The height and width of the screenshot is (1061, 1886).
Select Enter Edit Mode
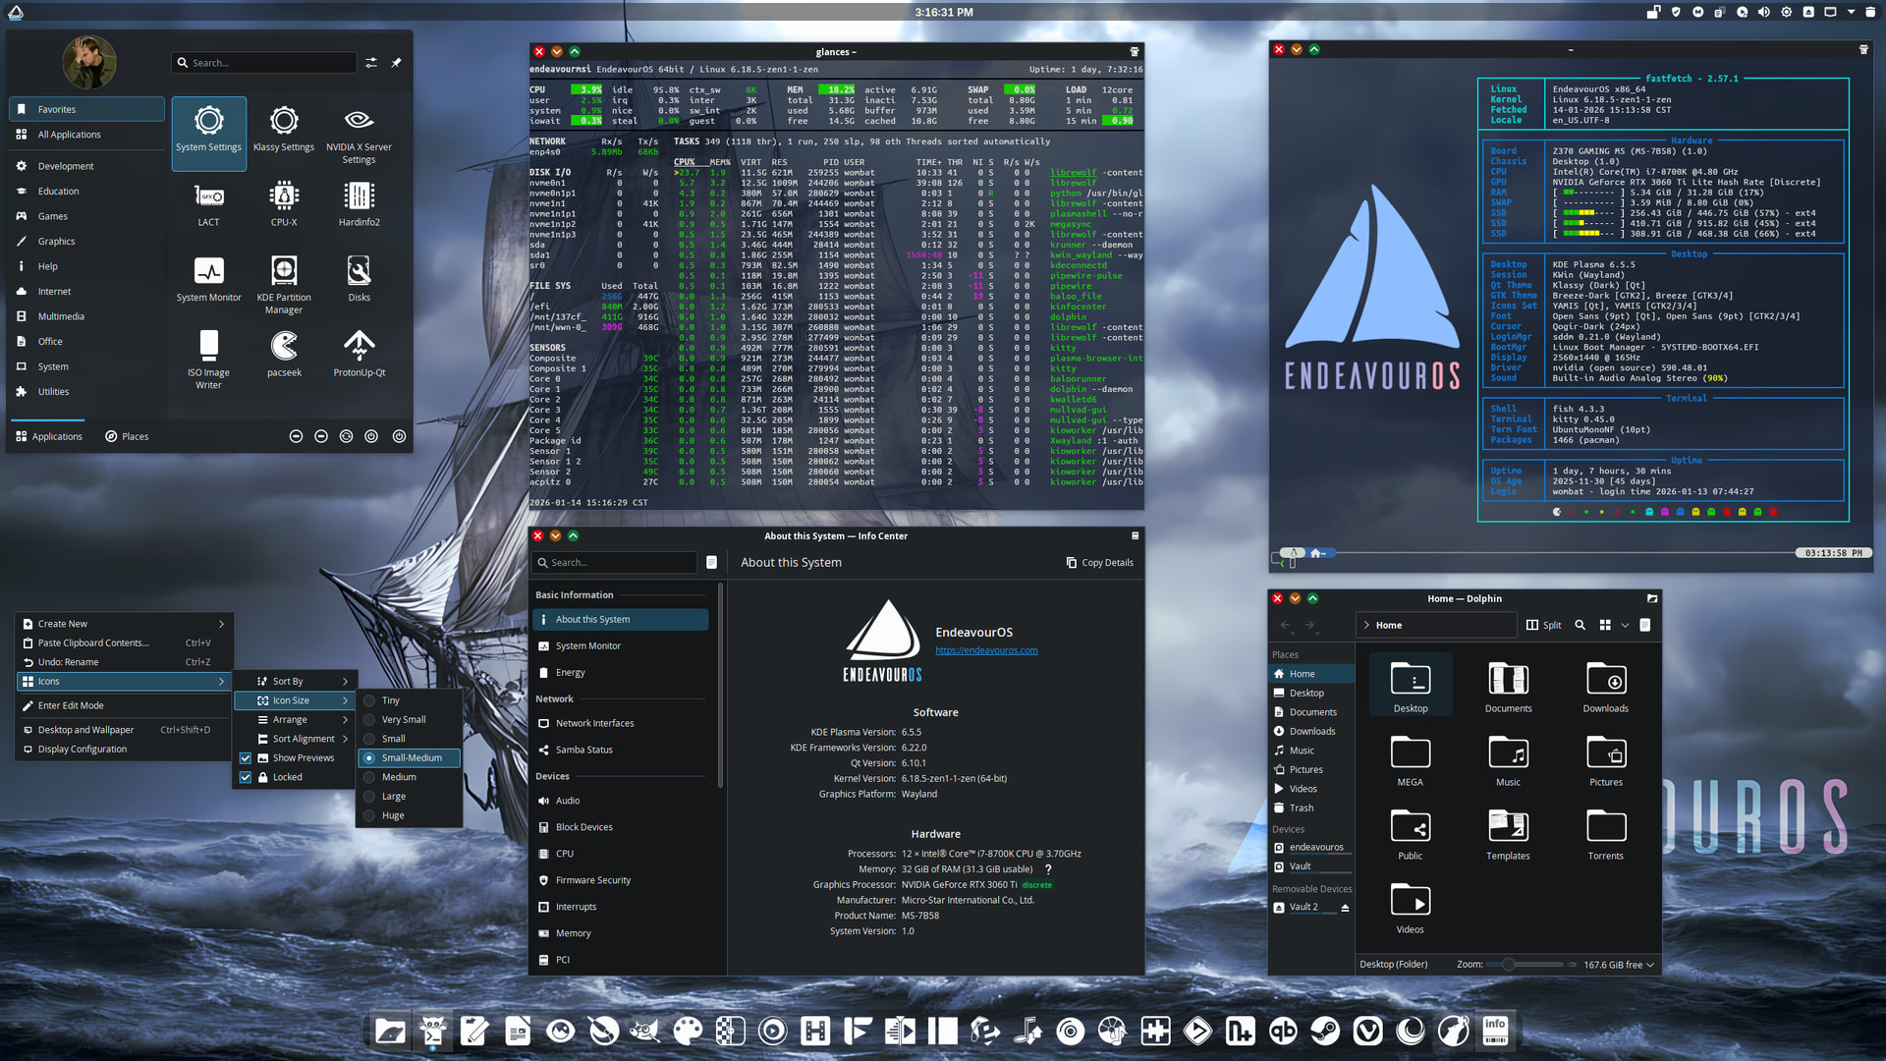(124, 705)
